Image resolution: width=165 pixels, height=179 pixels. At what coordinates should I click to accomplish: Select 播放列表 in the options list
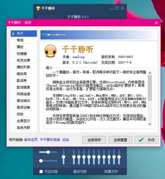click(24, 67)
